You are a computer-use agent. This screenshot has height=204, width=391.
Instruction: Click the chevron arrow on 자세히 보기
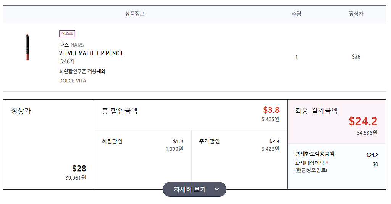coord(217,190)
